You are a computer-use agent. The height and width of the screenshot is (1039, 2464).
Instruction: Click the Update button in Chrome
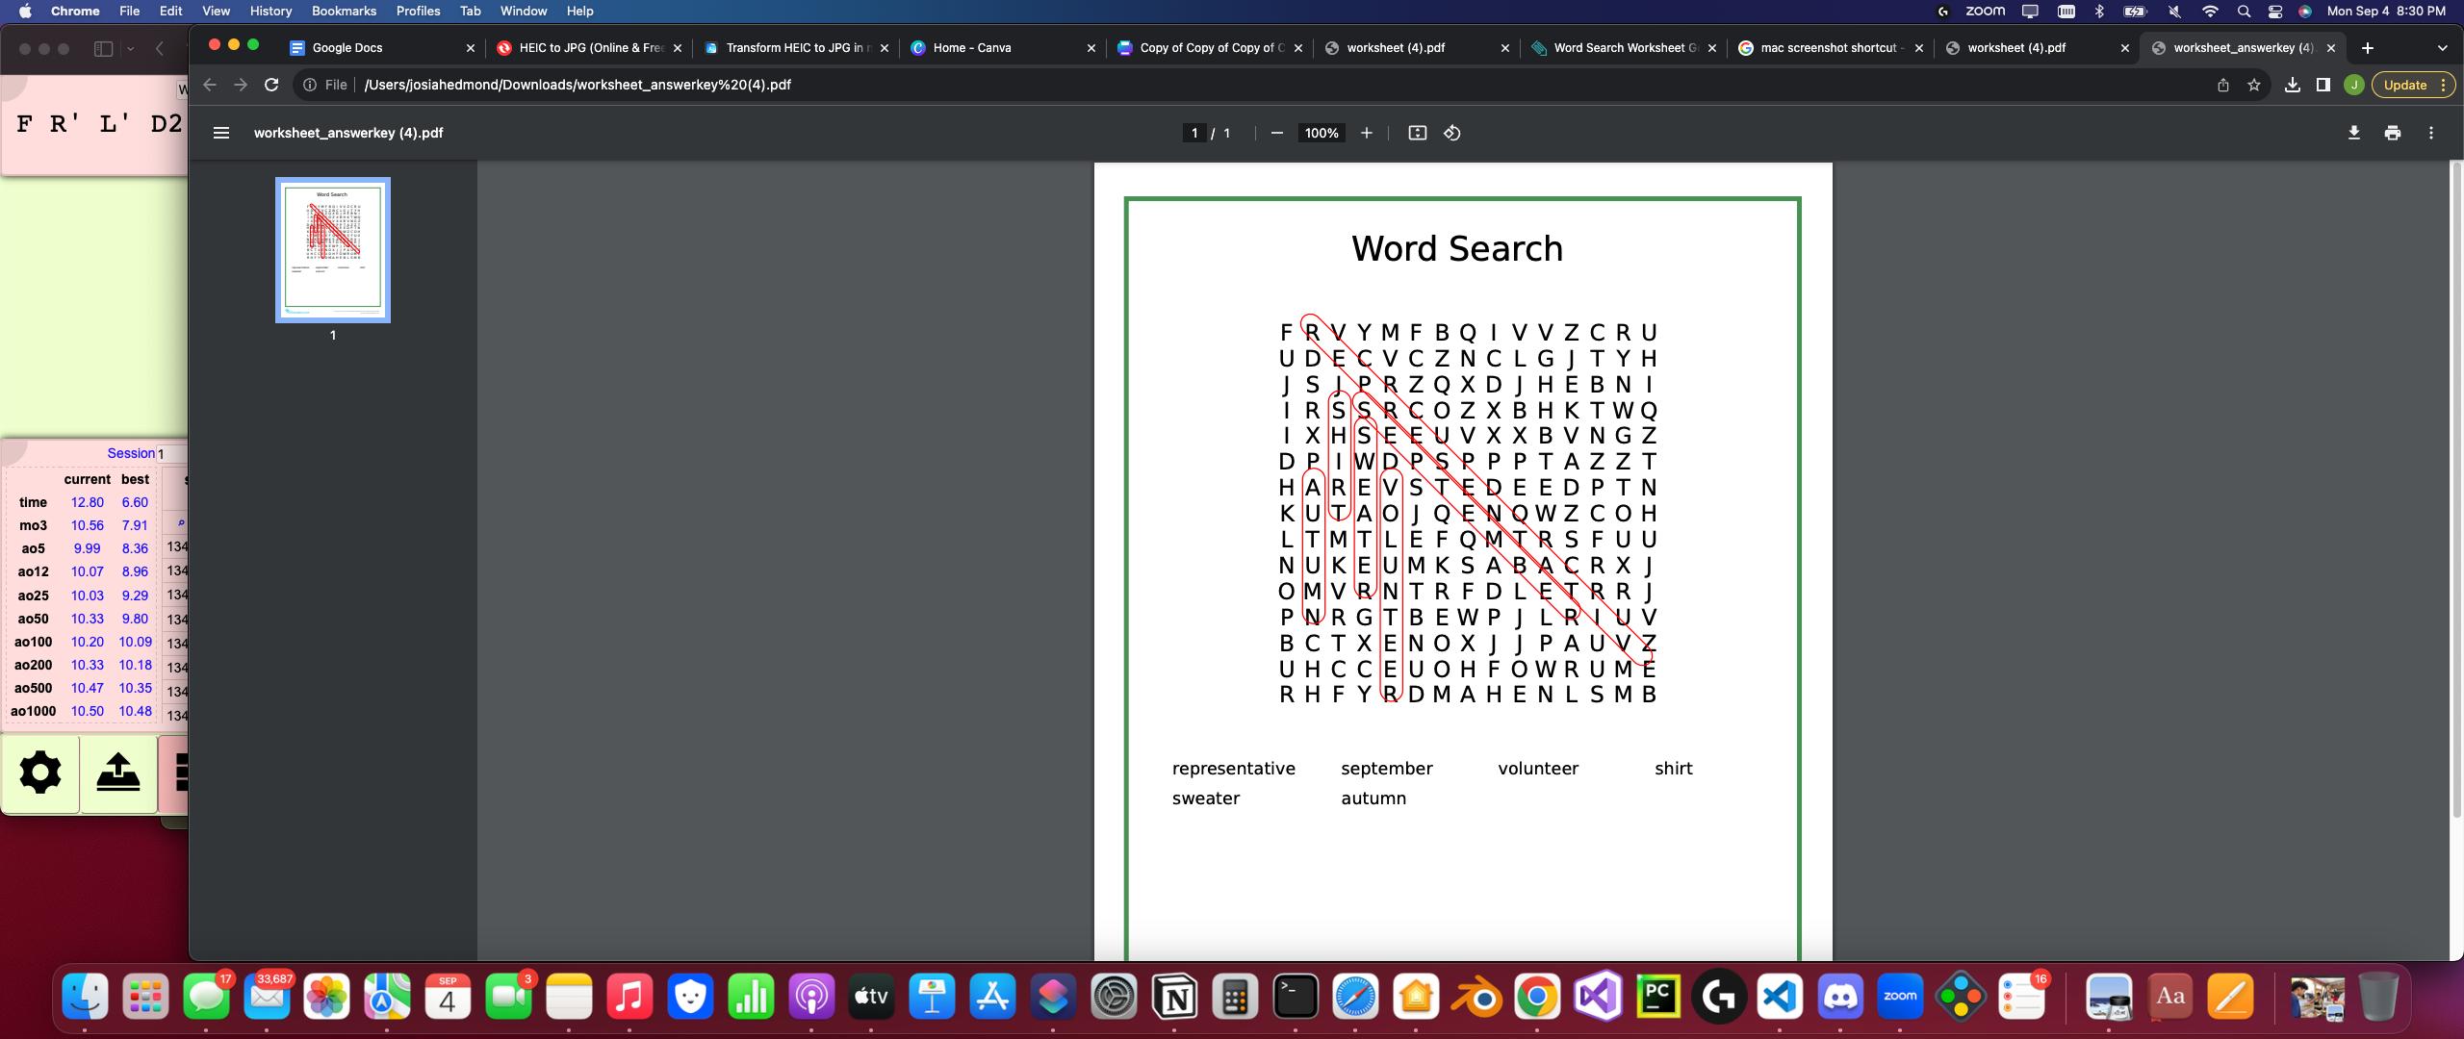click(2404, 85)
